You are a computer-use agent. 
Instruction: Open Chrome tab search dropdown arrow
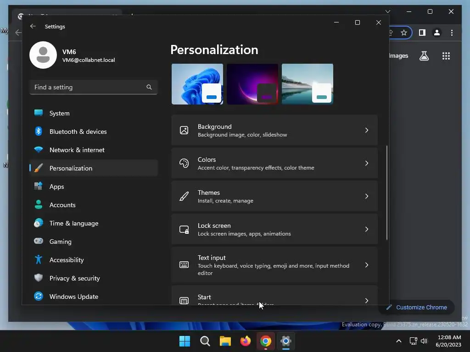388,11
